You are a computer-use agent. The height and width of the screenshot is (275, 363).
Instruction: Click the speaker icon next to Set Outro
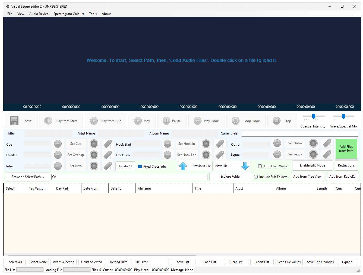pos(313,143)
